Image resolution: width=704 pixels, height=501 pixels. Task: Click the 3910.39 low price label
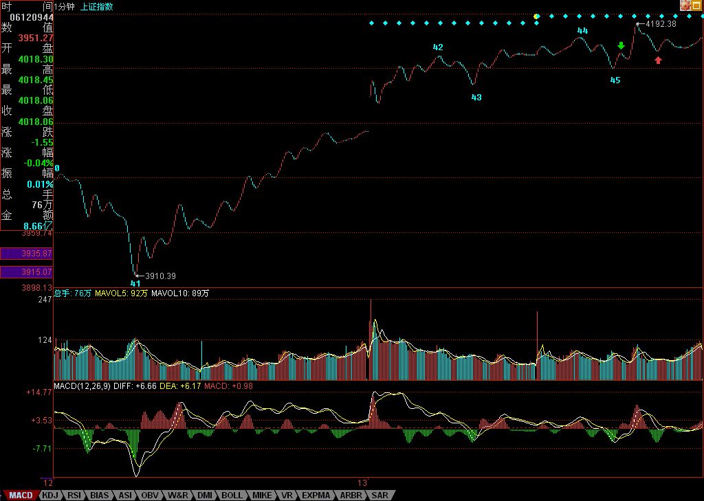[160, 276]
